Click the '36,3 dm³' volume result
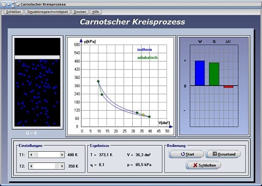 [143, 155]
